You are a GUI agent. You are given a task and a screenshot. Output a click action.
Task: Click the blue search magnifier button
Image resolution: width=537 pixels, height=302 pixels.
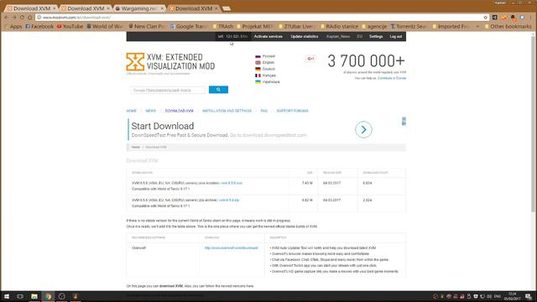(218, 90)
